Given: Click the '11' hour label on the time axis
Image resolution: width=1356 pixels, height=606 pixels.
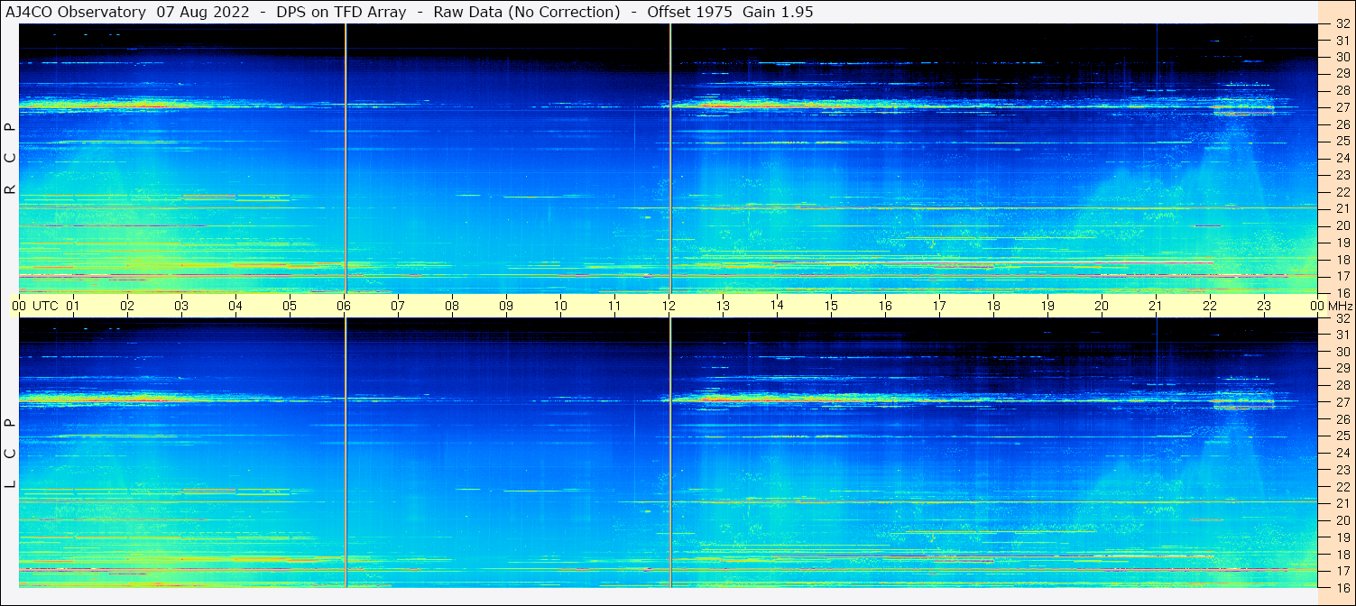Looking at the screenshot, I should click(x=614, y=306).
